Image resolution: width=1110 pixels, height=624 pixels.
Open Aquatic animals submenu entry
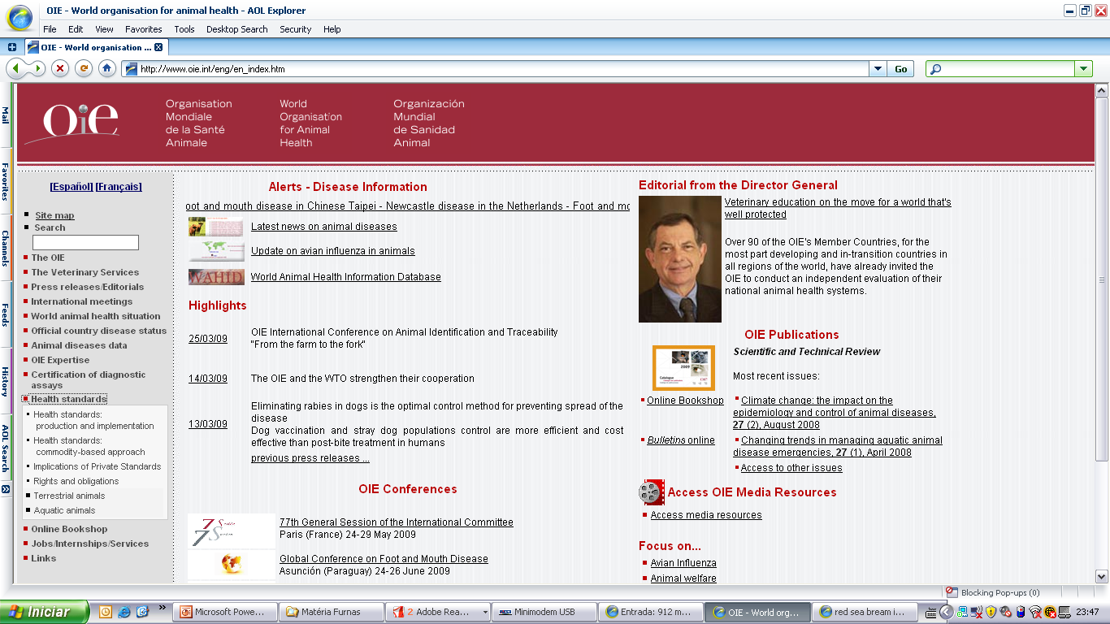[x=64, y=510]
